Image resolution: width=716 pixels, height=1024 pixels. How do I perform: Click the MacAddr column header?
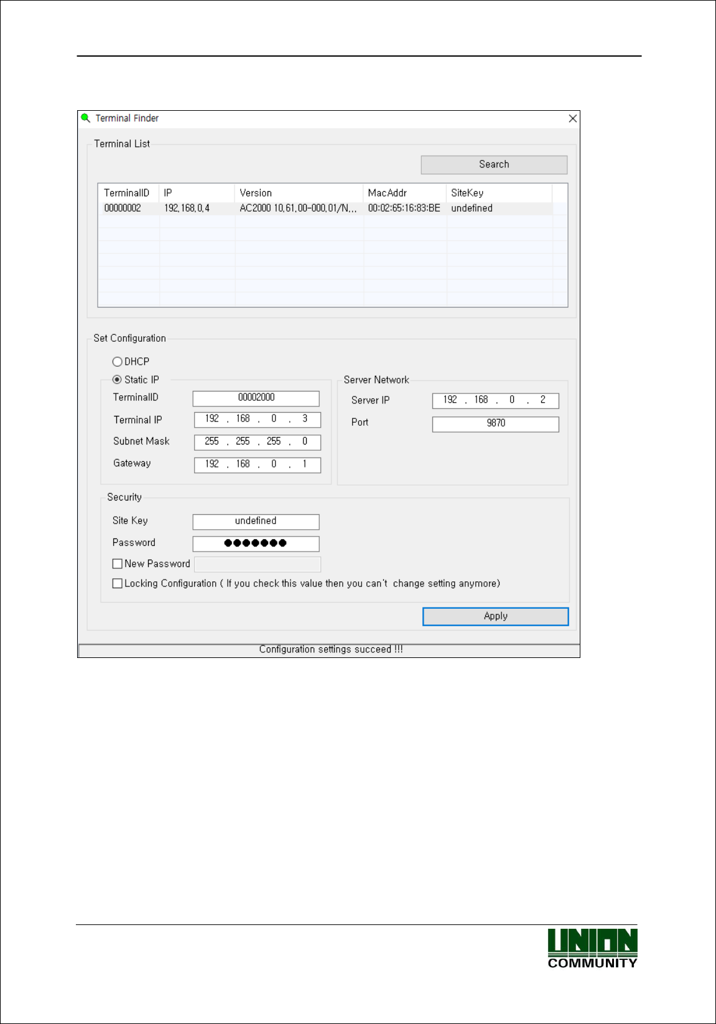point(404,193)
